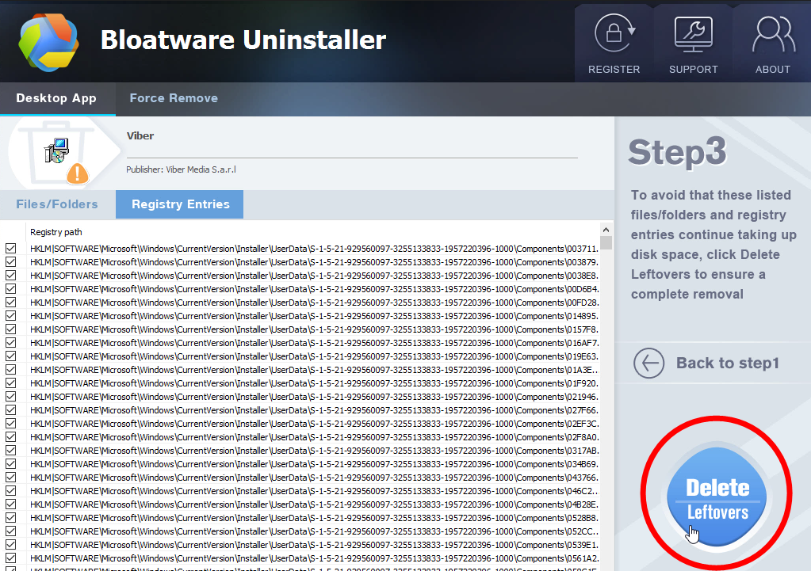Uncheck the checkbox for entry 02EF3C
Screen dimensions: 811x571
coord(10,424)
